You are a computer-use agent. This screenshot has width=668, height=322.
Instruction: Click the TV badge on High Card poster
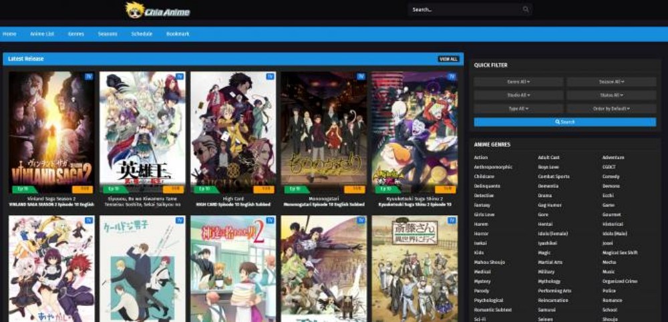pyautogui.click(x=270, y=77)
